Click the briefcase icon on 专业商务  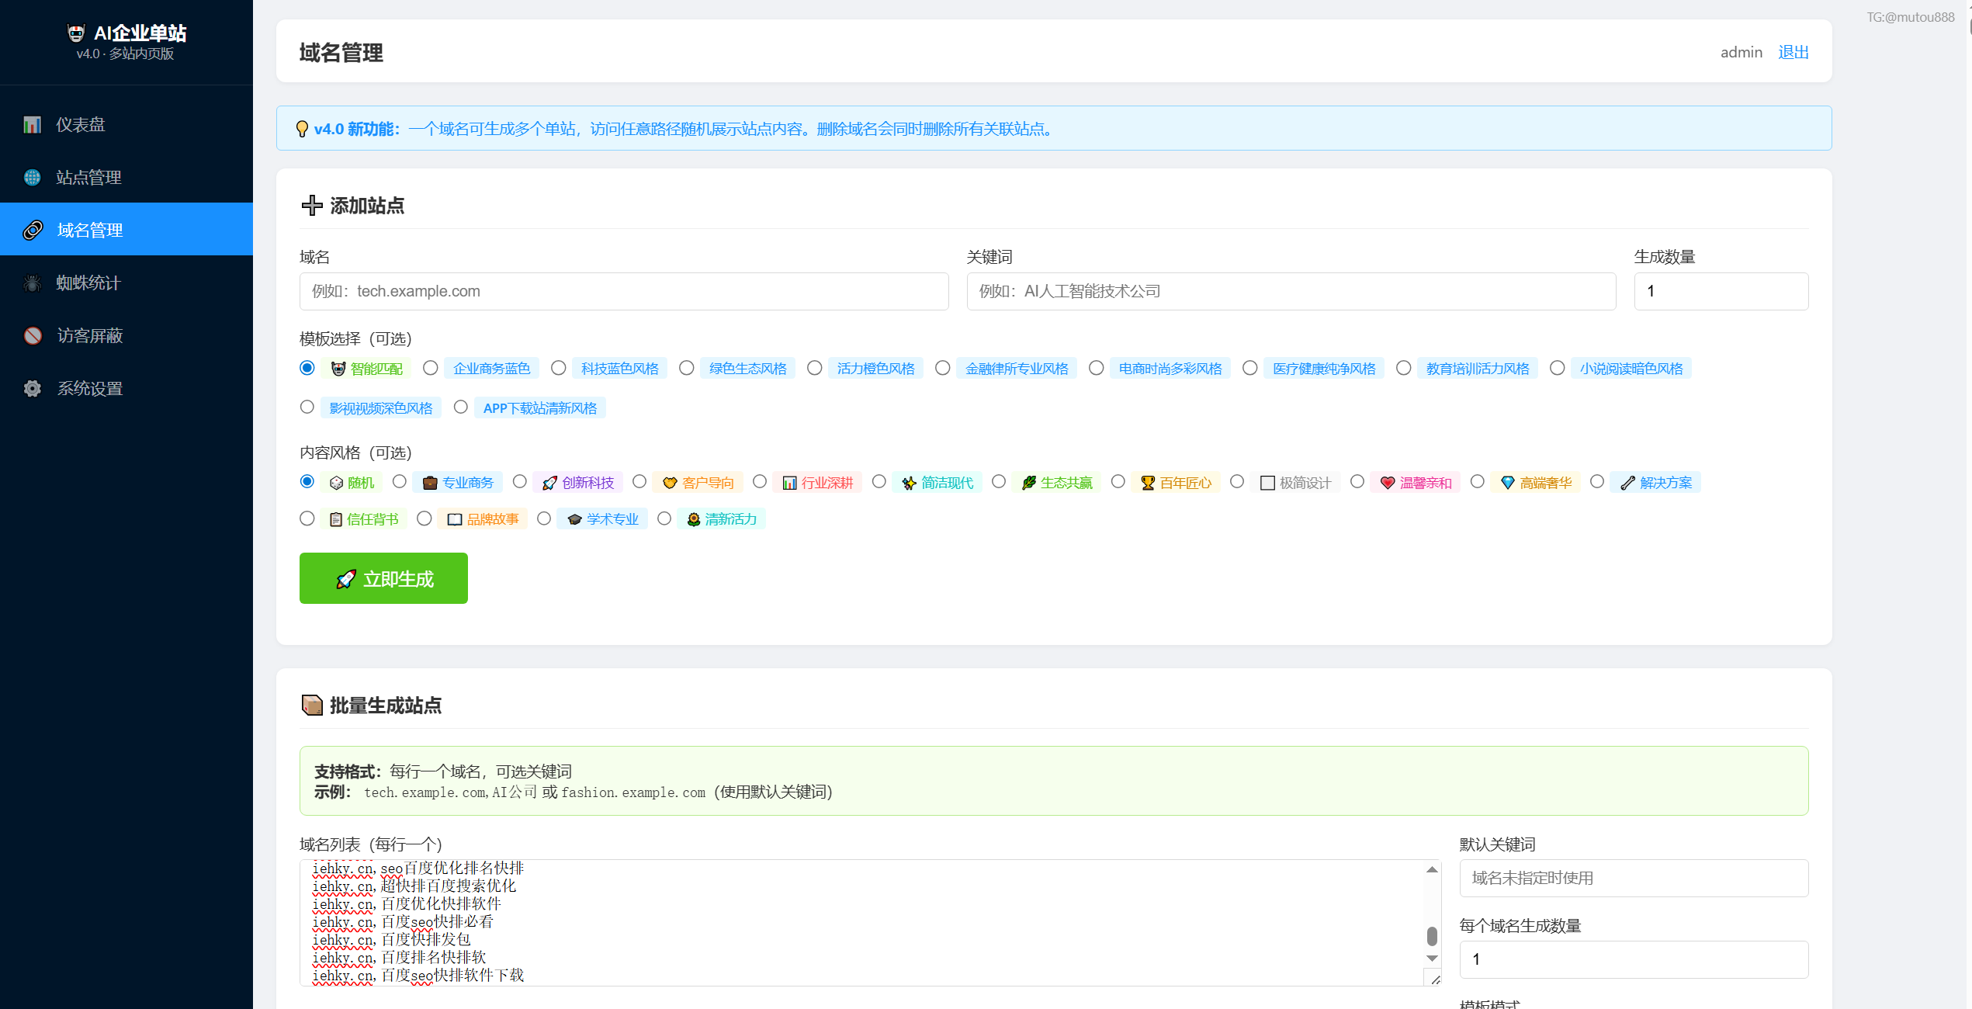[430, 483]
